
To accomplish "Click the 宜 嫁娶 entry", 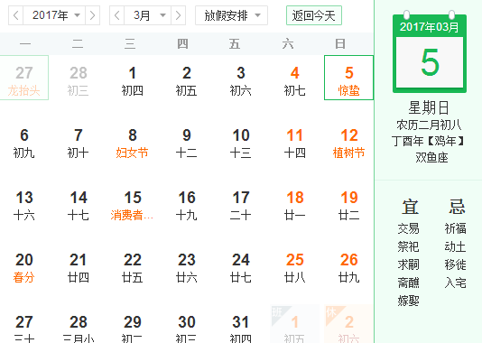I will tap(408, 301).
